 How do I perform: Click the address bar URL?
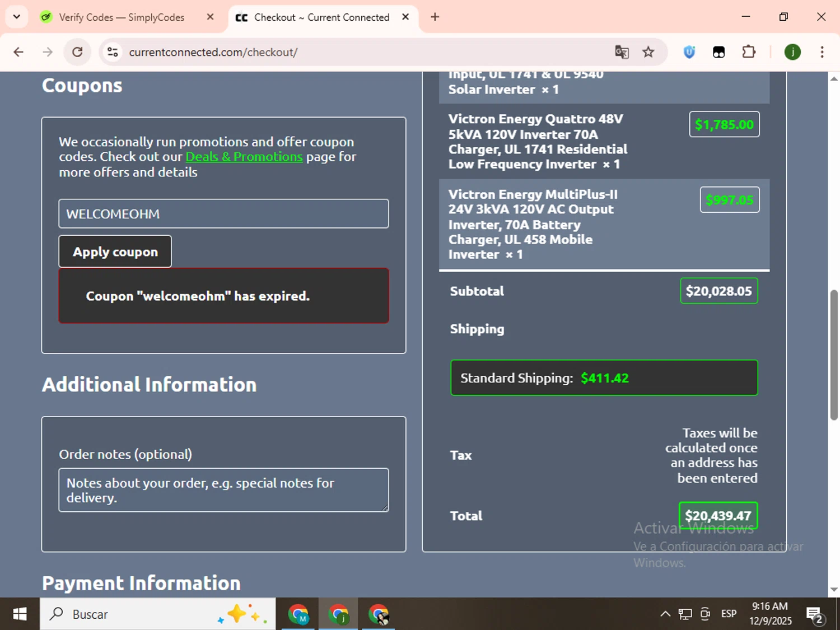[213, 52]
